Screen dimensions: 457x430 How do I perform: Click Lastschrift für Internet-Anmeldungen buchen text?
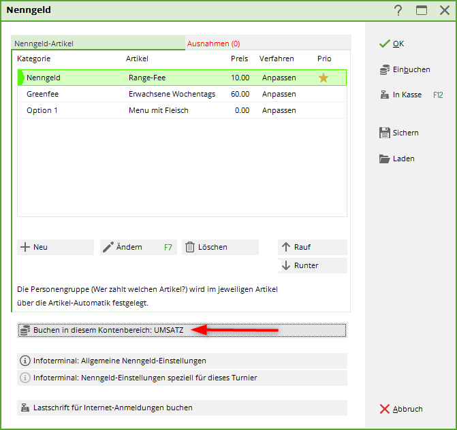tap(113, 408)
